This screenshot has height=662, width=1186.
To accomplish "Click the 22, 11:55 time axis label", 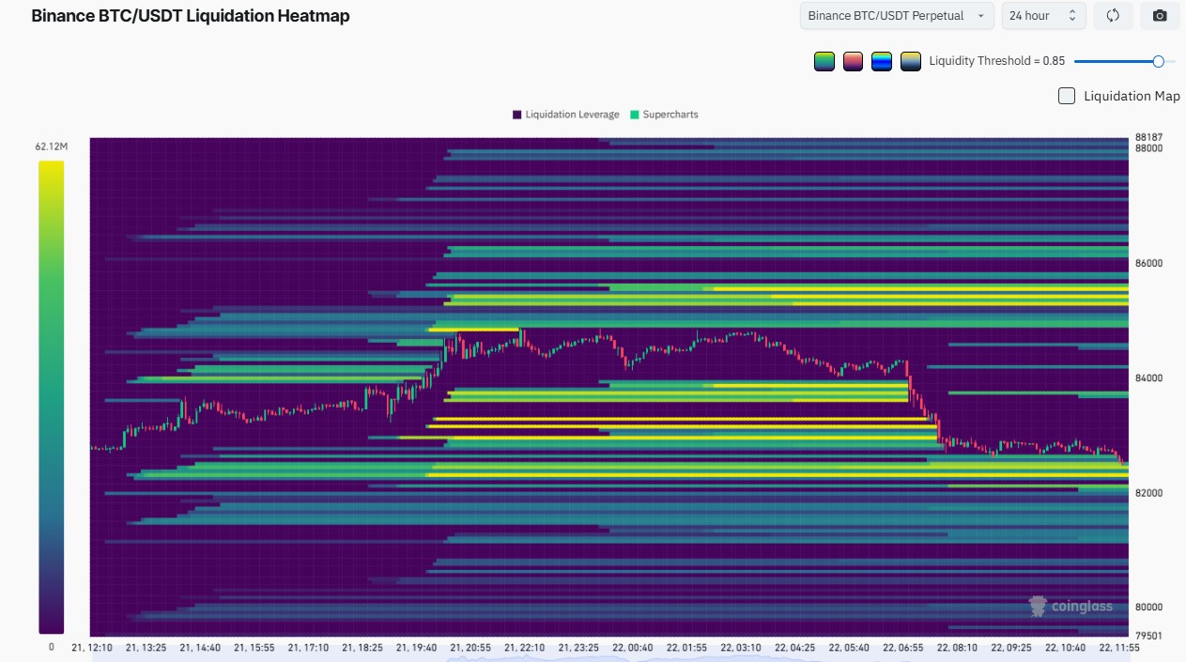I will pos(1120,648).
